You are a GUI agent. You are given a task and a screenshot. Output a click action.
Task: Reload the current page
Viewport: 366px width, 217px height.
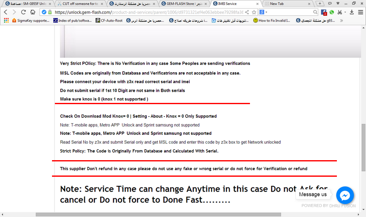tap(23, 12)
